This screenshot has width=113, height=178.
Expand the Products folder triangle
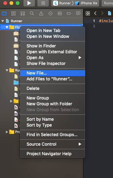point(7,132)
